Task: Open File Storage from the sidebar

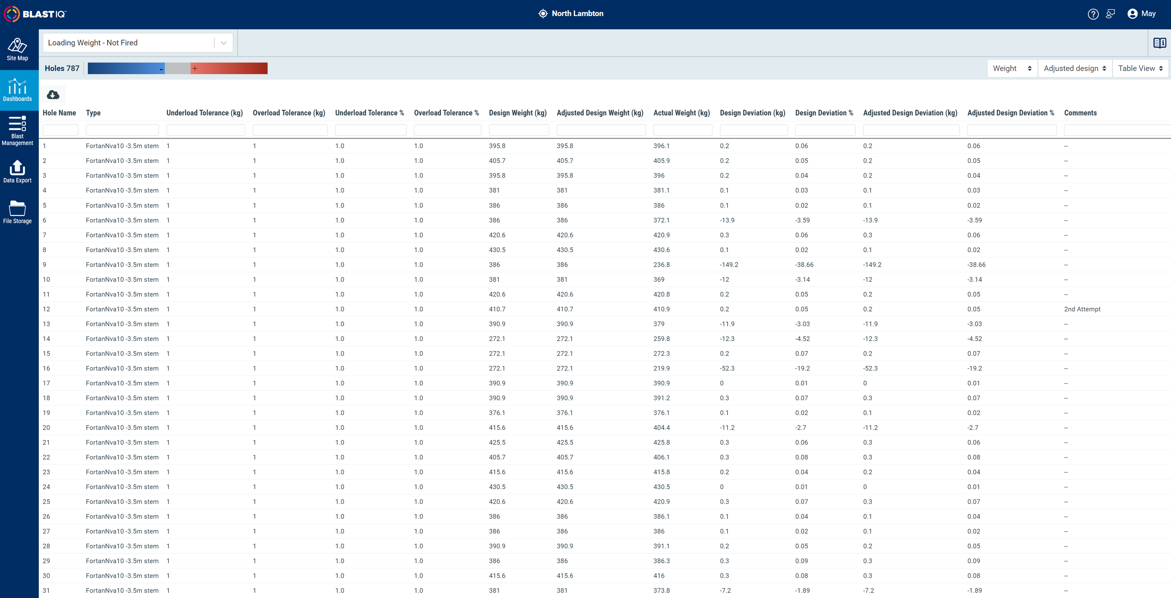Action: coord(17,213)
